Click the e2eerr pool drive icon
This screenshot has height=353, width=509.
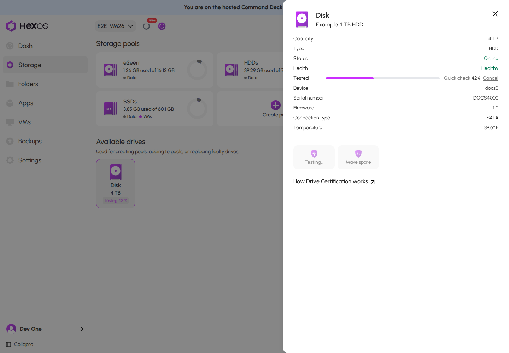pos(111,70)
